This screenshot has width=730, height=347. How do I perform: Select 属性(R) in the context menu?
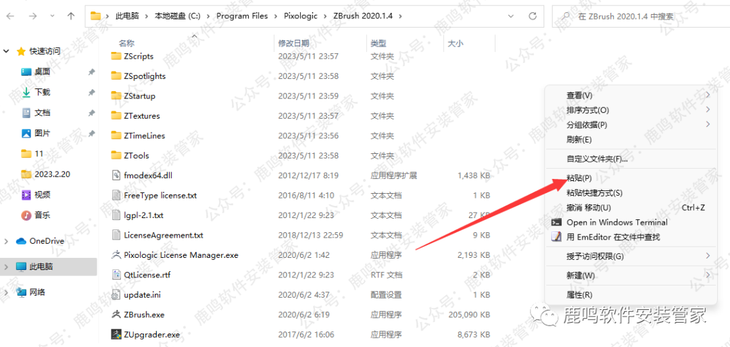pyautogui.click(x=579, y=295)
